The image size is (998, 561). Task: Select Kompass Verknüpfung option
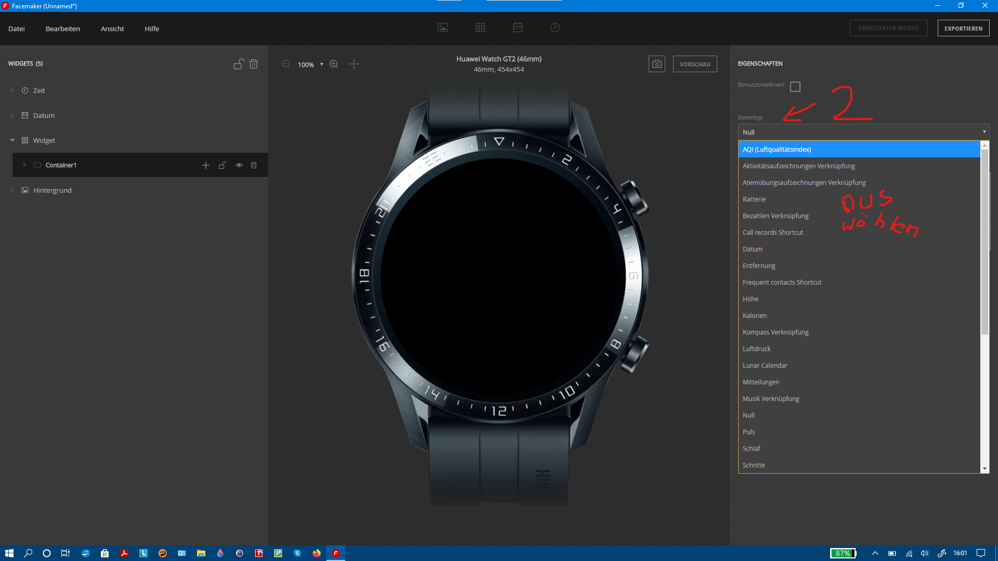tap(859, 332)
